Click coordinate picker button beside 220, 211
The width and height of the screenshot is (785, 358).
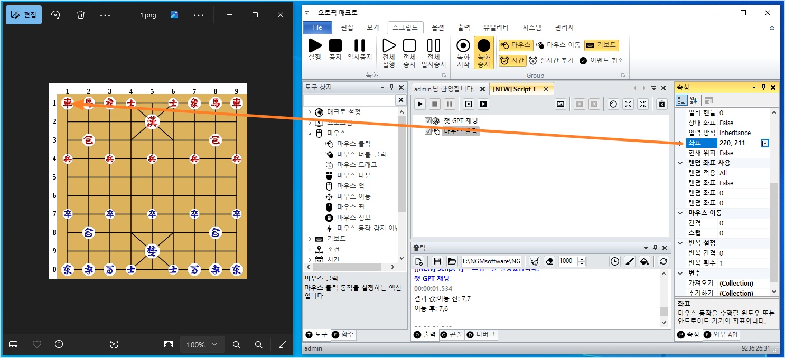[765, 143]
